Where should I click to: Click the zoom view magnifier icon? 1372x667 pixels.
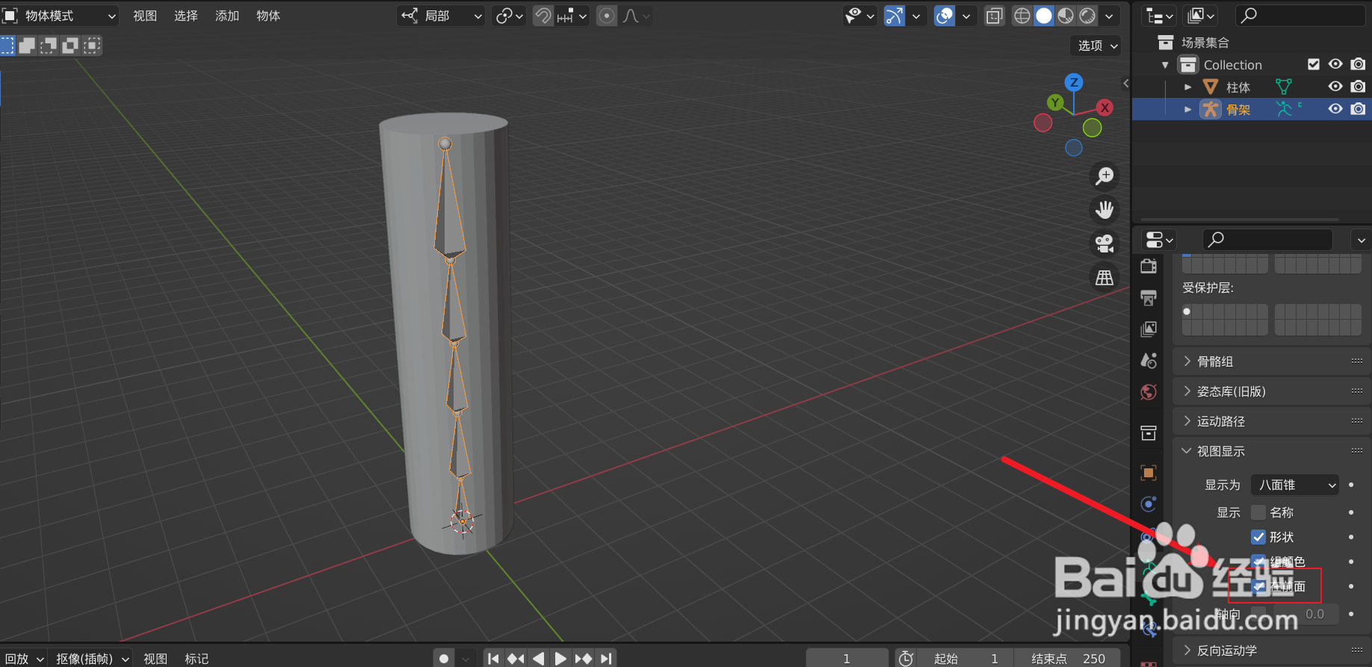point(1104,176)
